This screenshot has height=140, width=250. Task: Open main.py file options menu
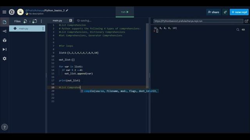pos(43,28)
